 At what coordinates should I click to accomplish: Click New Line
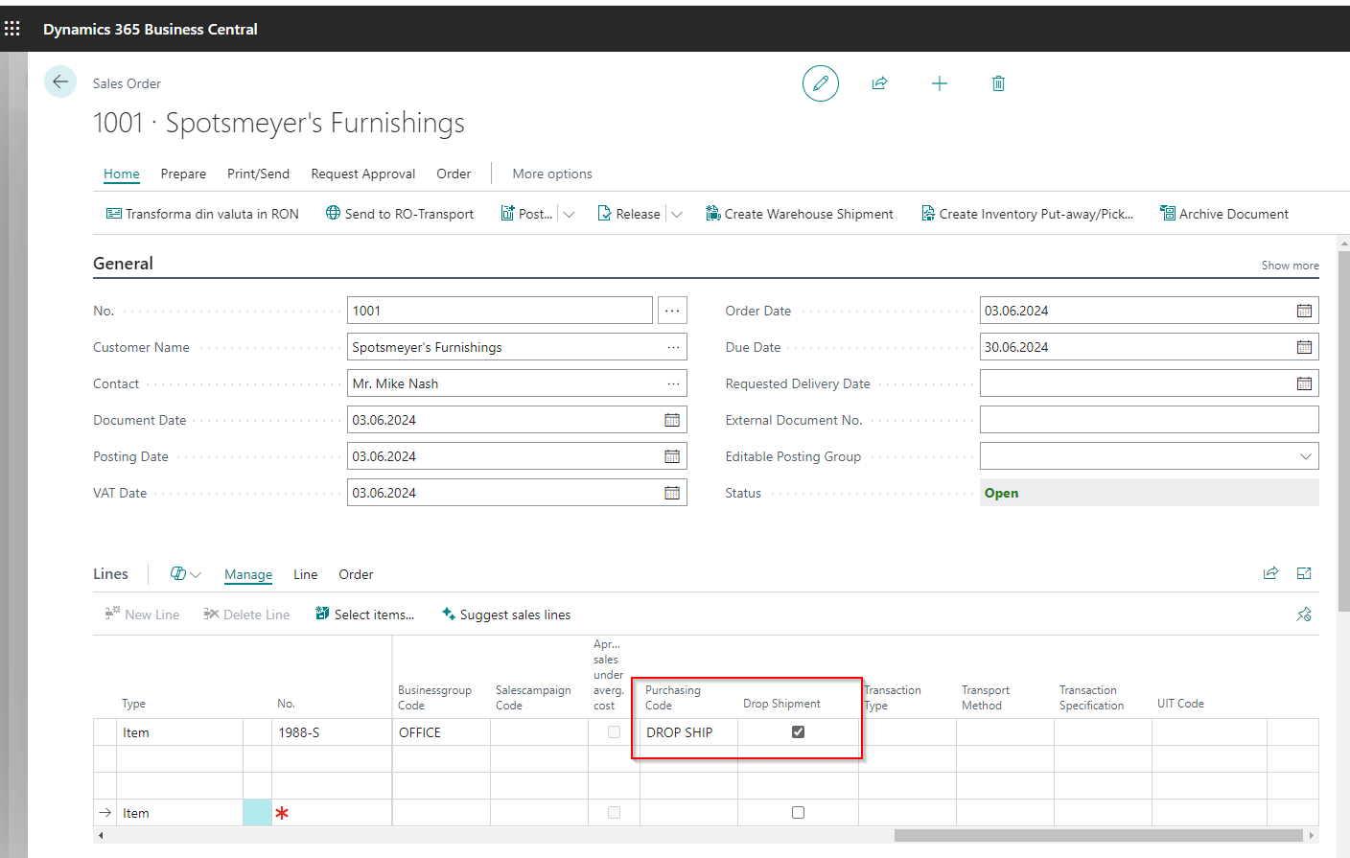142,615
